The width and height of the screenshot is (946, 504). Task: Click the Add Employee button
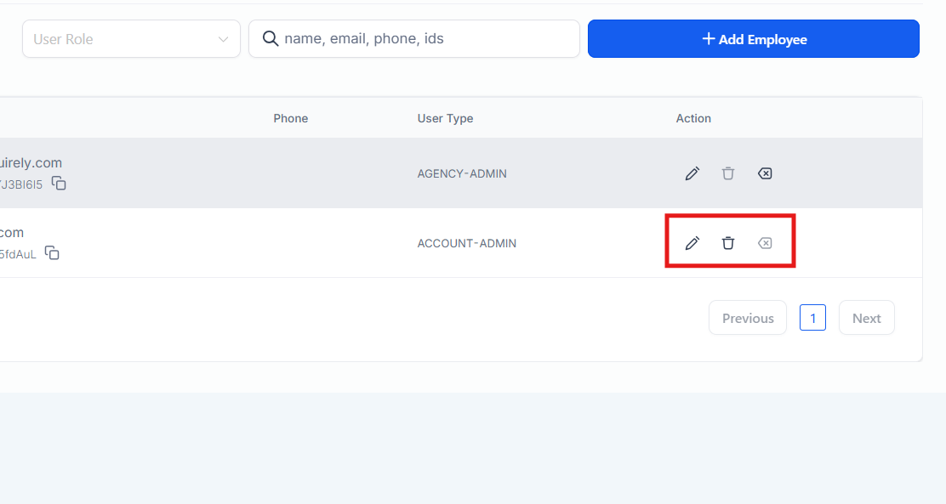click(753, 39)
